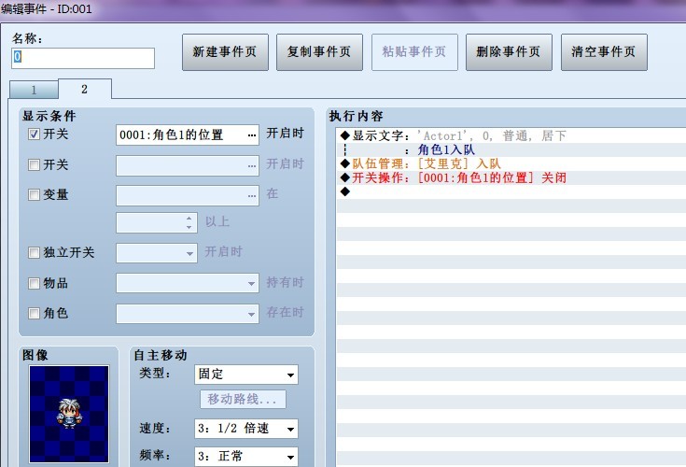Click the 变量 value stepper 以上 field

click(157, 222)
